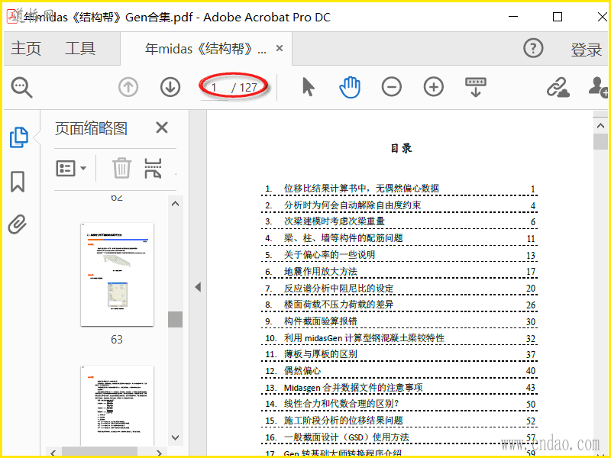Viewport: 611px width, 458px height.
Task: Close the 年midas document tab
Action: 280,48
